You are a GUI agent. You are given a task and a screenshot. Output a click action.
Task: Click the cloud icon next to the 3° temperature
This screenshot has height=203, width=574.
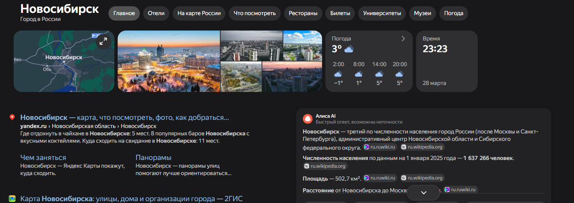coord(349,49)
